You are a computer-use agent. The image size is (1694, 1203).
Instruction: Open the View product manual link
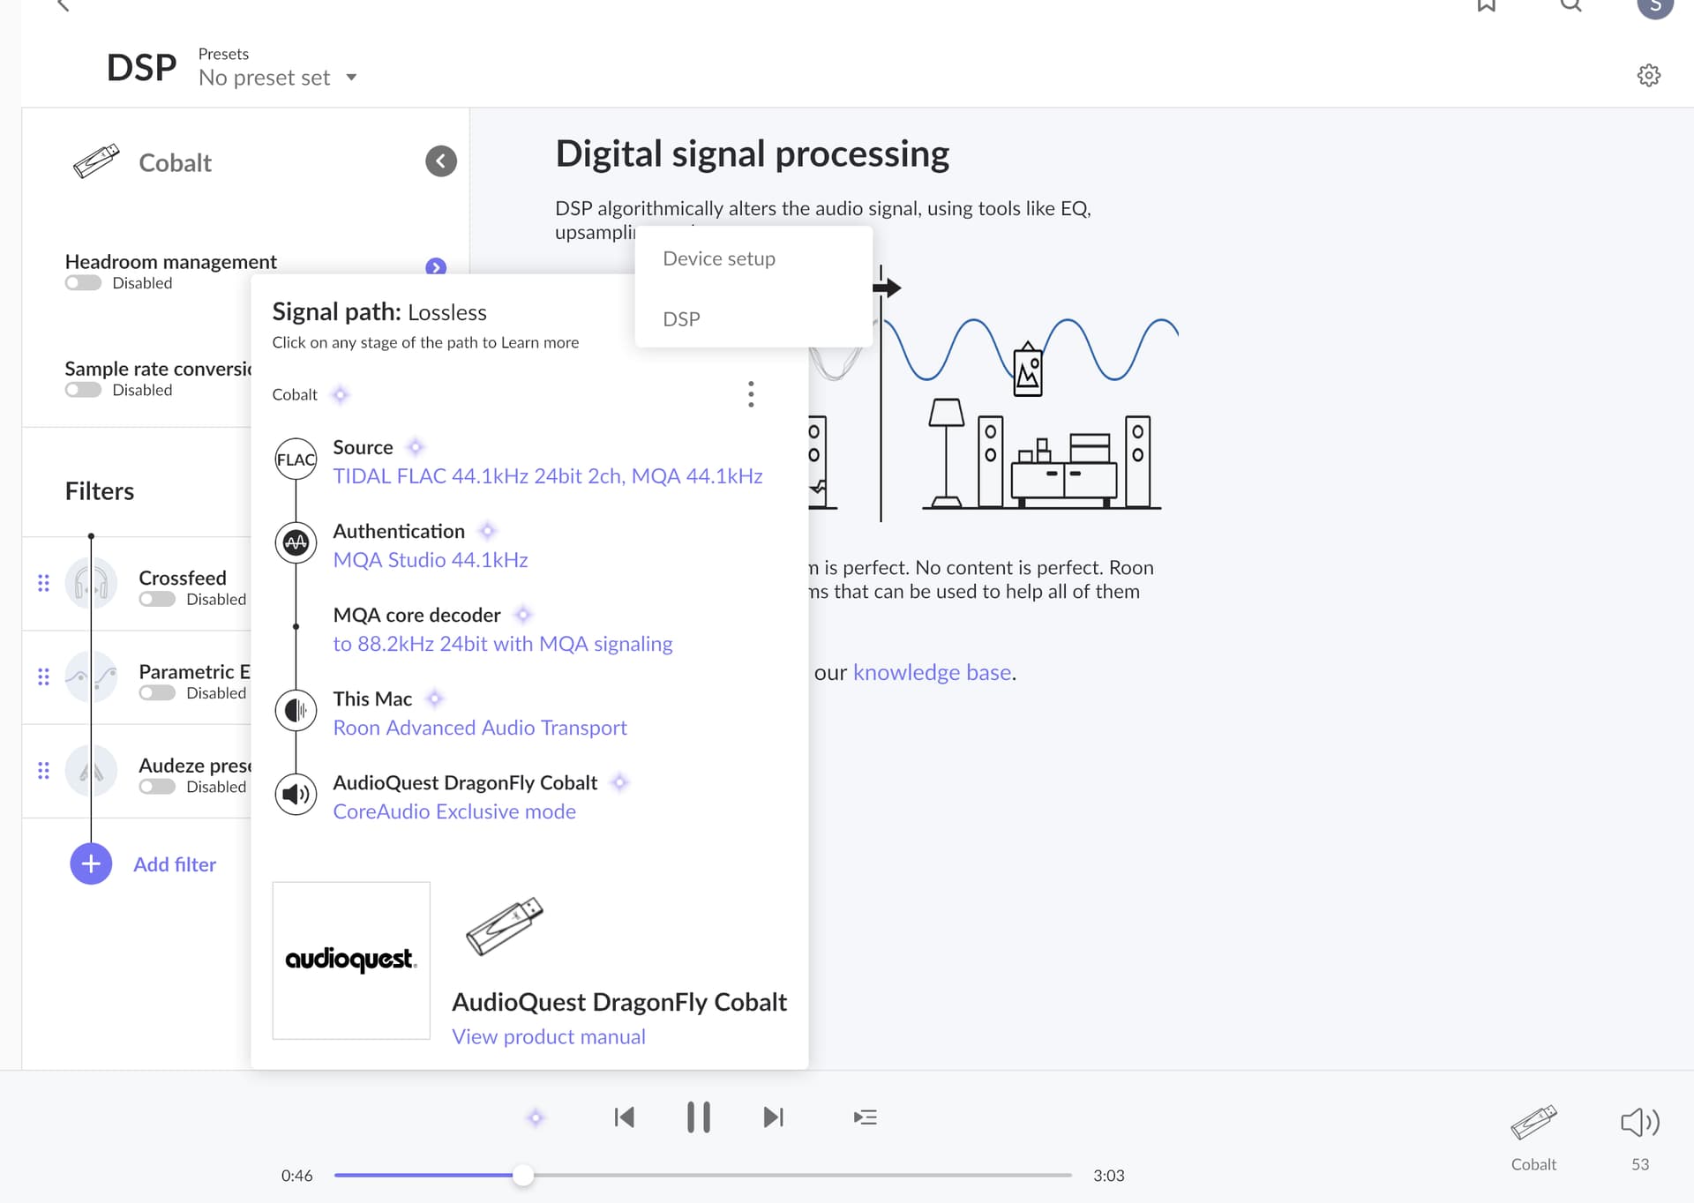pos(548,1036)
